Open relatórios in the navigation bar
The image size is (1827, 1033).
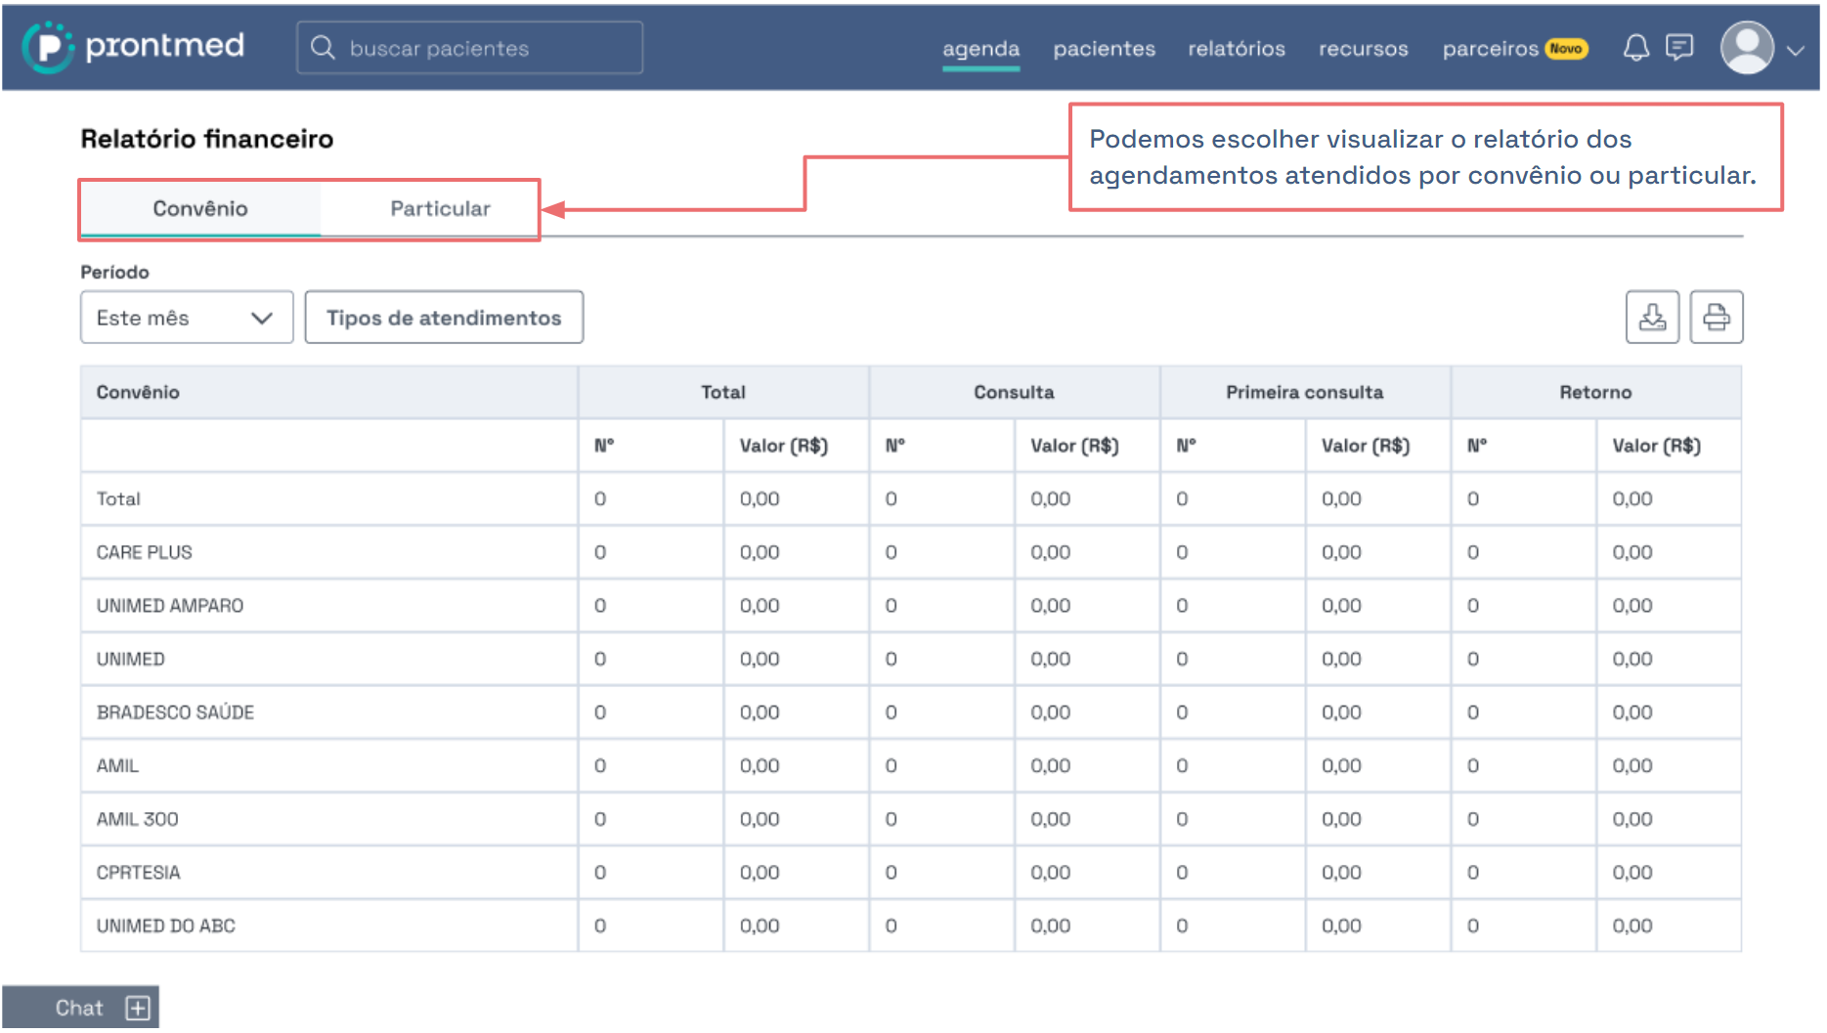[1237, 49]
